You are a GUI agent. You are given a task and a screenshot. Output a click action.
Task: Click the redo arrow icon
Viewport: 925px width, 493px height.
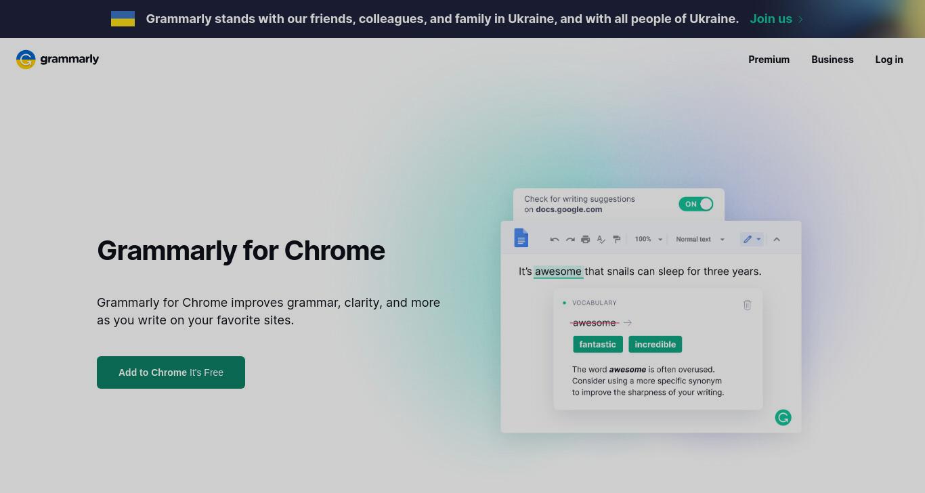(570, 239)
